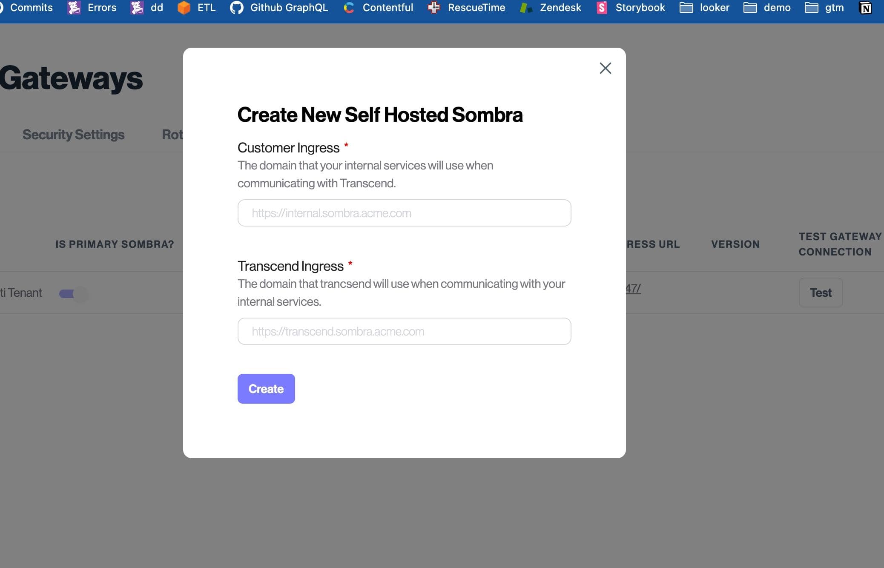Open the Github GraphQL bookmark icon

tap(237, 8)
